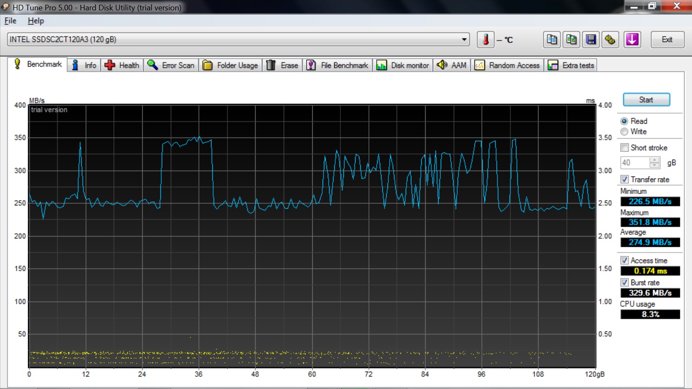Image resolution: width=692 pixels, height=389 pixels.
Task: Open the Folder Usage tab
Action: click(231, 65)
